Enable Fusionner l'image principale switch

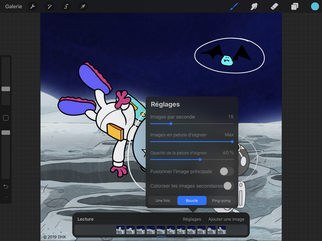pyautogui.click(x=227, y=171)
